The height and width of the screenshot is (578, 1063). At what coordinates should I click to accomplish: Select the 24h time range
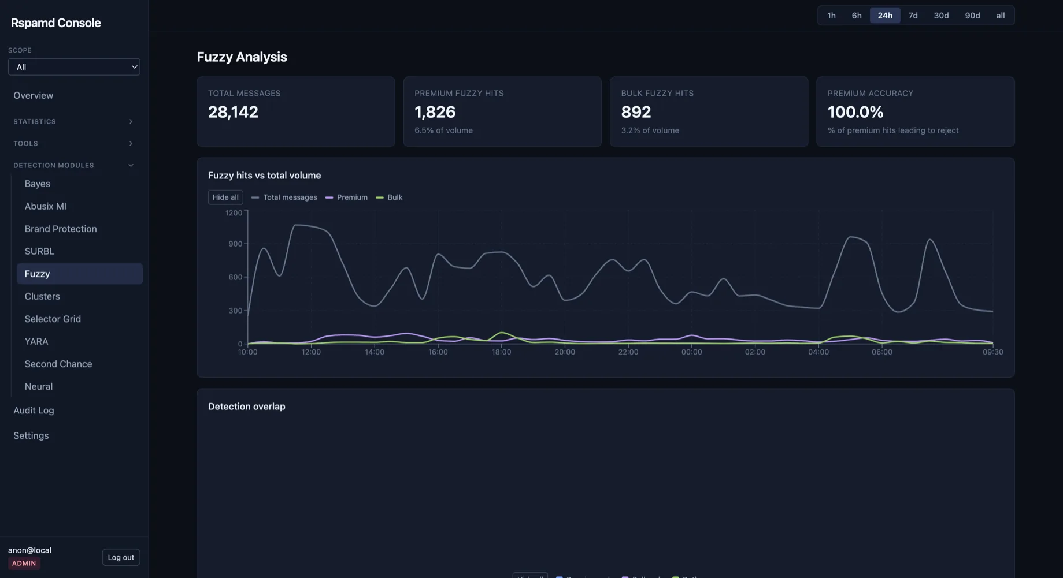click(885, 16)
